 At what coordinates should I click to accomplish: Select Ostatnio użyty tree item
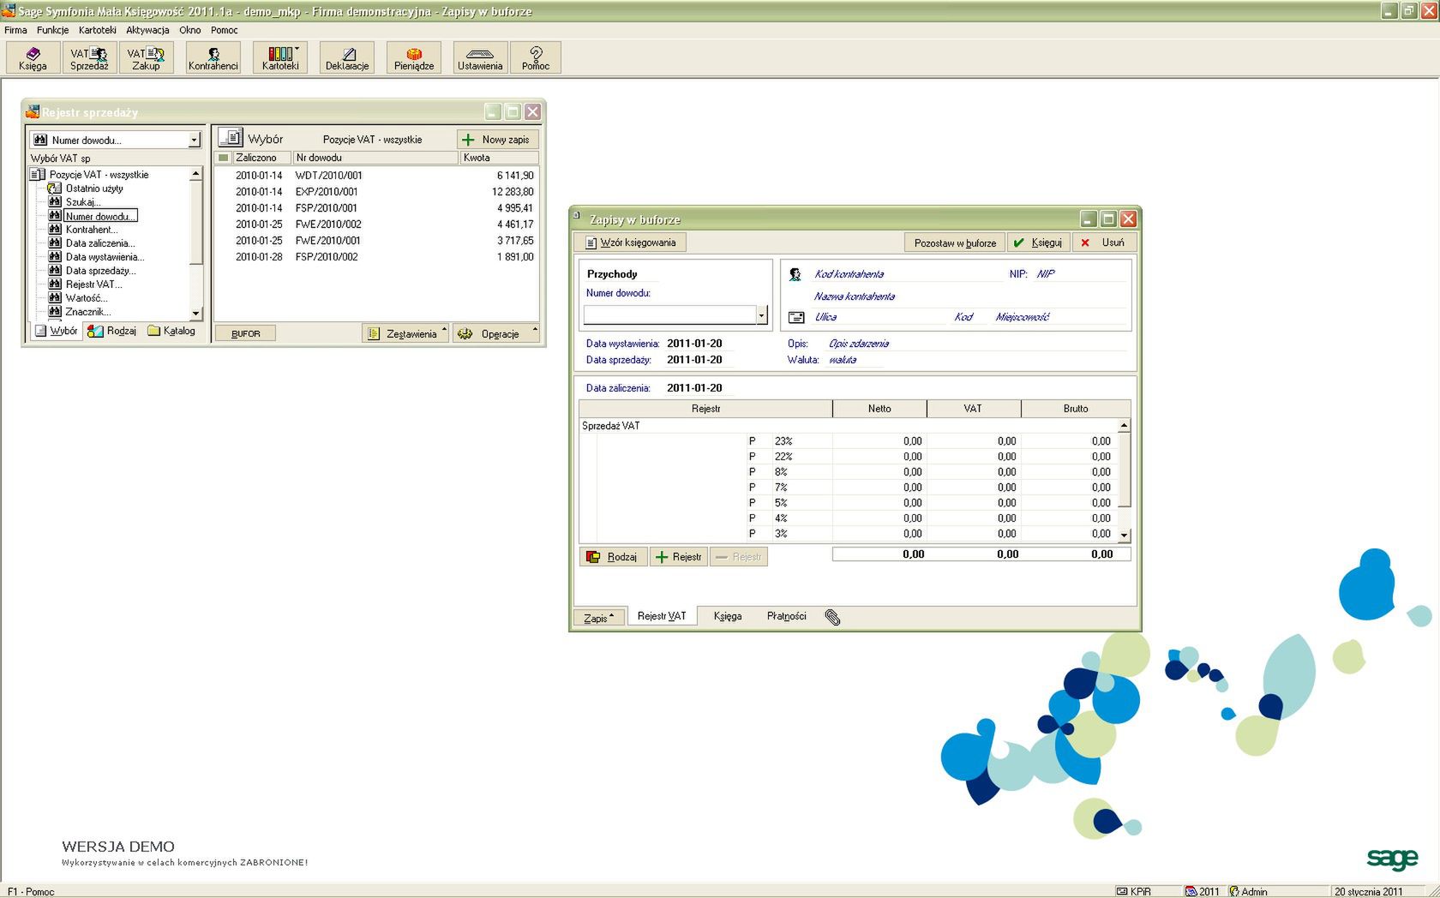click(94, 189)
